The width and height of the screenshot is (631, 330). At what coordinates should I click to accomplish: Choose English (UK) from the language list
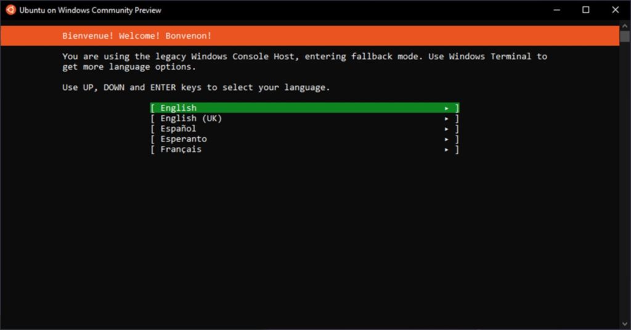(x=191, y=118)
